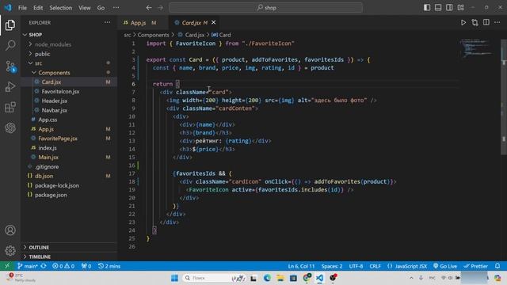Open the File menu
This screenshot has width=507, height=285.
point(22,7)
